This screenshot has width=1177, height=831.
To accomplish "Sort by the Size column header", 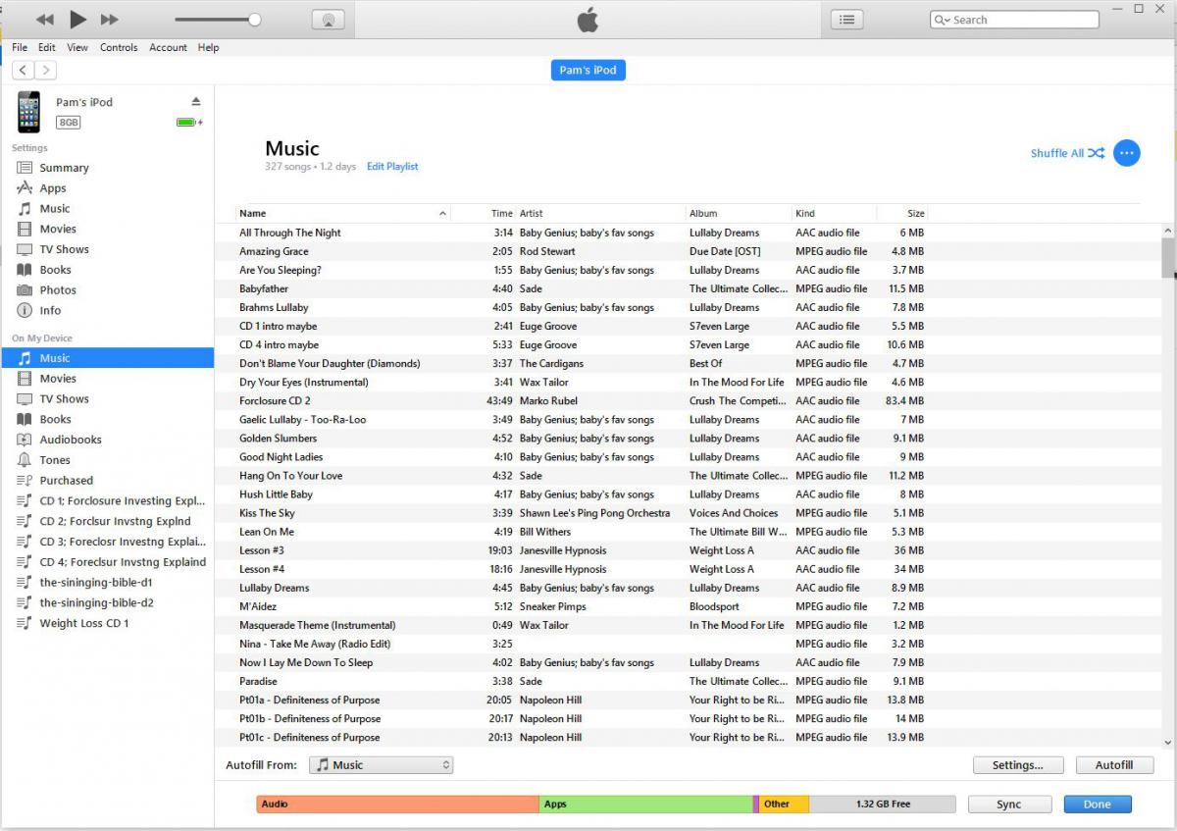I will tap(902, 213).
